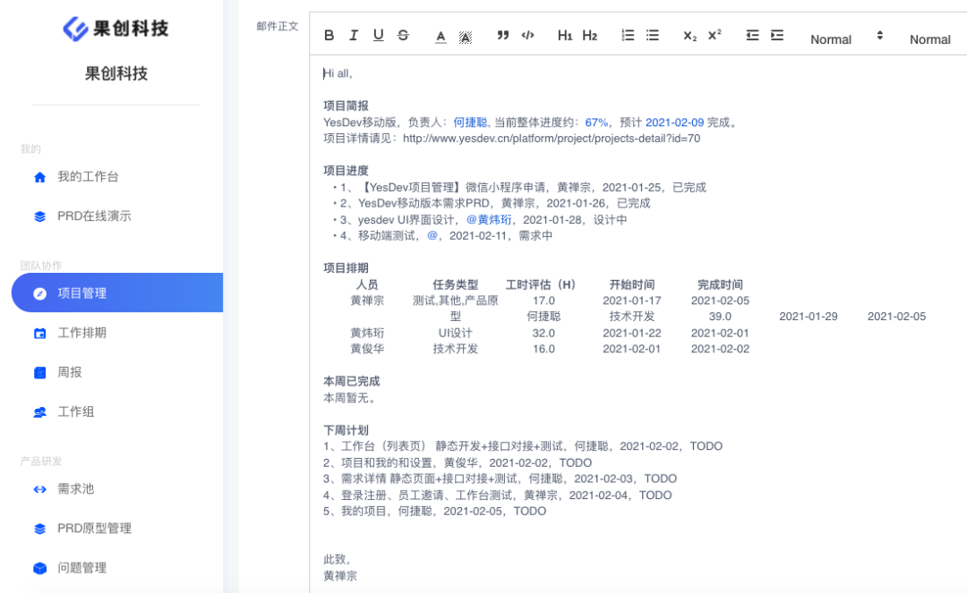Click the 黄禅宗 signature line
Viewport: 967px width, 593px height.
pos(340,576)
